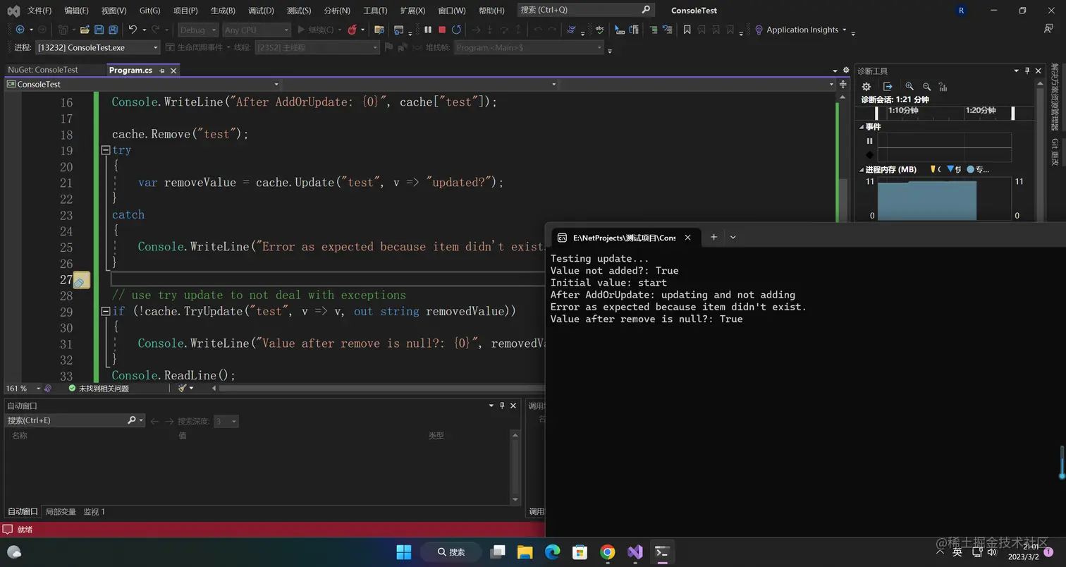Image resolution: width=1066 pixels, height=567 pixels.
Task: Switch to the NuGet: ConsoleTest tab
Action: 43,70
